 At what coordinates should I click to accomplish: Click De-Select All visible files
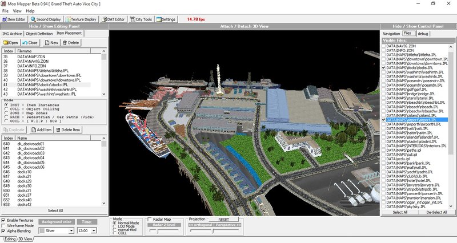[436, 212]
